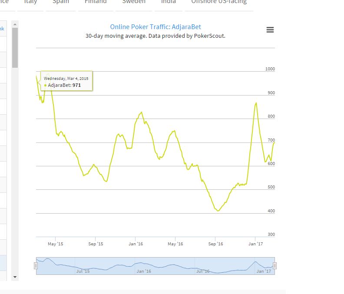Open the India tab
This screenshot has width=344, height=294.
coord(169,2)
